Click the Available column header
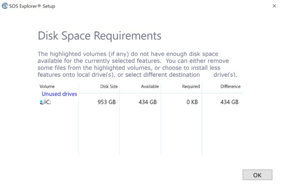Screen dimensions: 281x185 click(150, 86)
